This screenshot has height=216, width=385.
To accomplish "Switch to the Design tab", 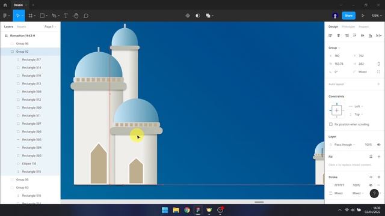I will [333, 26].
